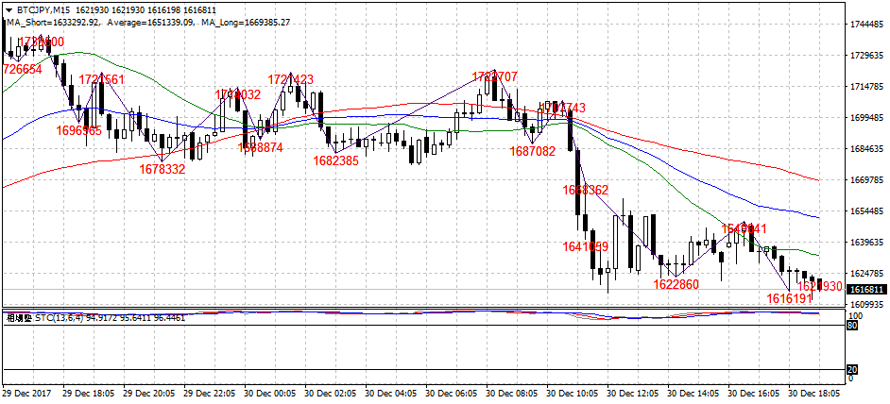Screen dimensions: 890x404
Task: Click the 1744485 price scale value
Action: click(x=866, y=25)
